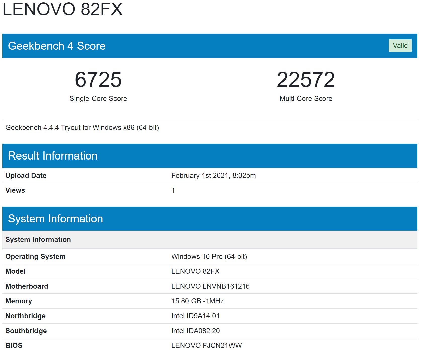Click the Single-Core Score label
The width and height of the screenshot is (421, 357).
[98, 98]
